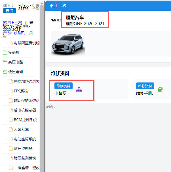Open the EPS系统 item
Screen dimensions: 171x172
(x=21, y=91)
